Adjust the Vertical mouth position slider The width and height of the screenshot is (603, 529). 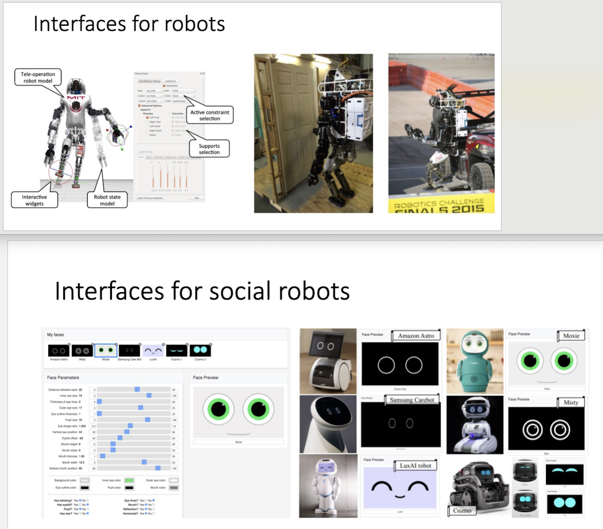pyautogui.click(x=134, y=468)
